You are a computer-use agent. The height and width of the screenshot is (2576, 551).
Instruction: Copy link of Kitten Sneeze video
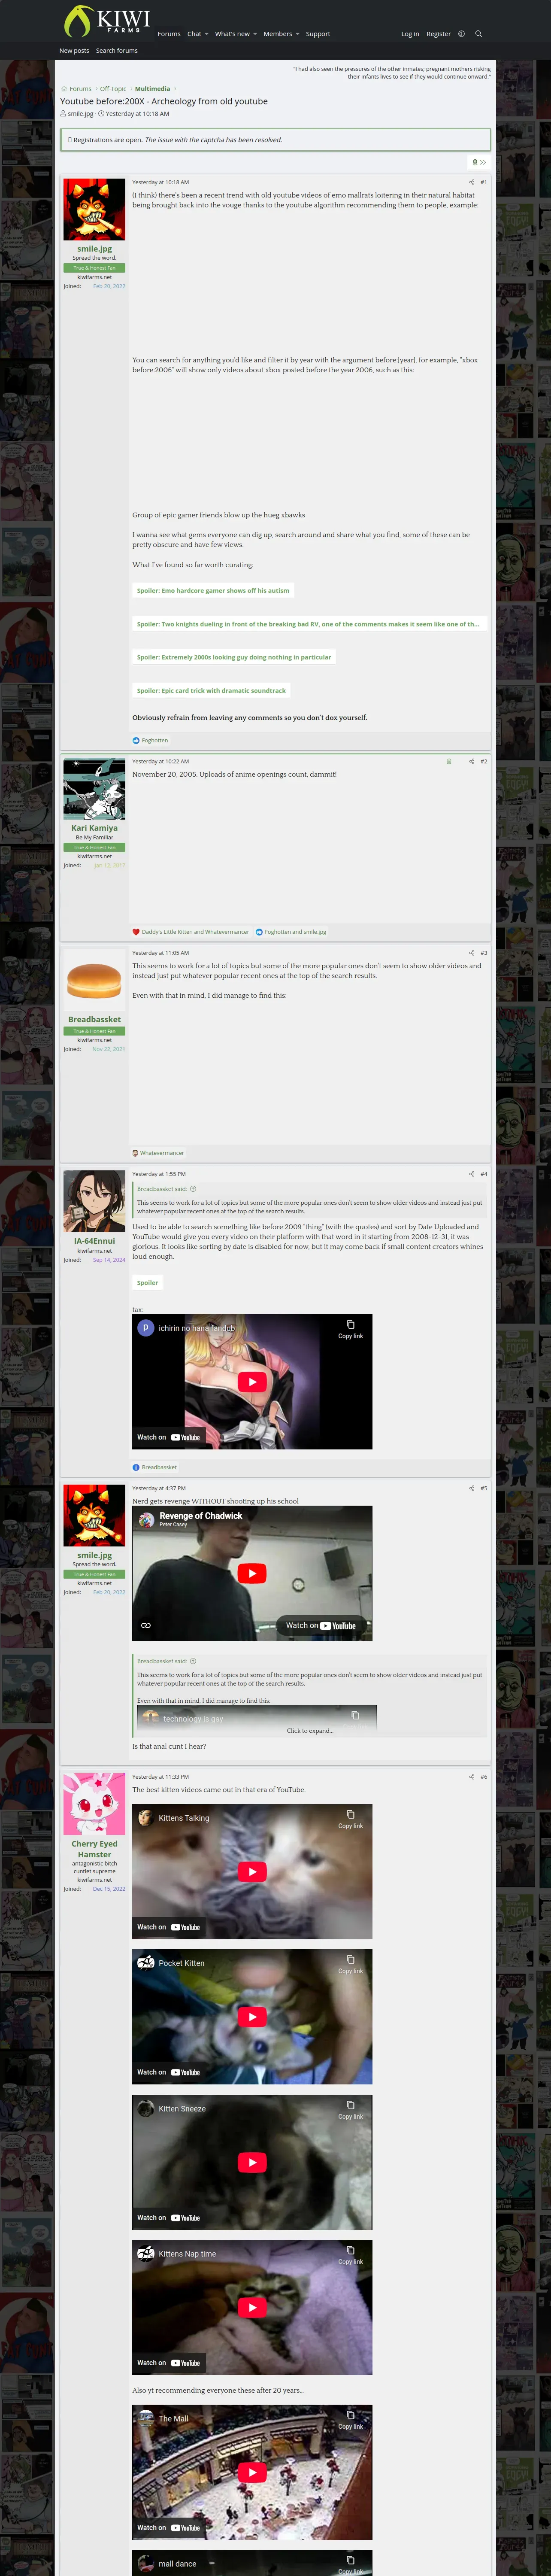coord(350,2110)
